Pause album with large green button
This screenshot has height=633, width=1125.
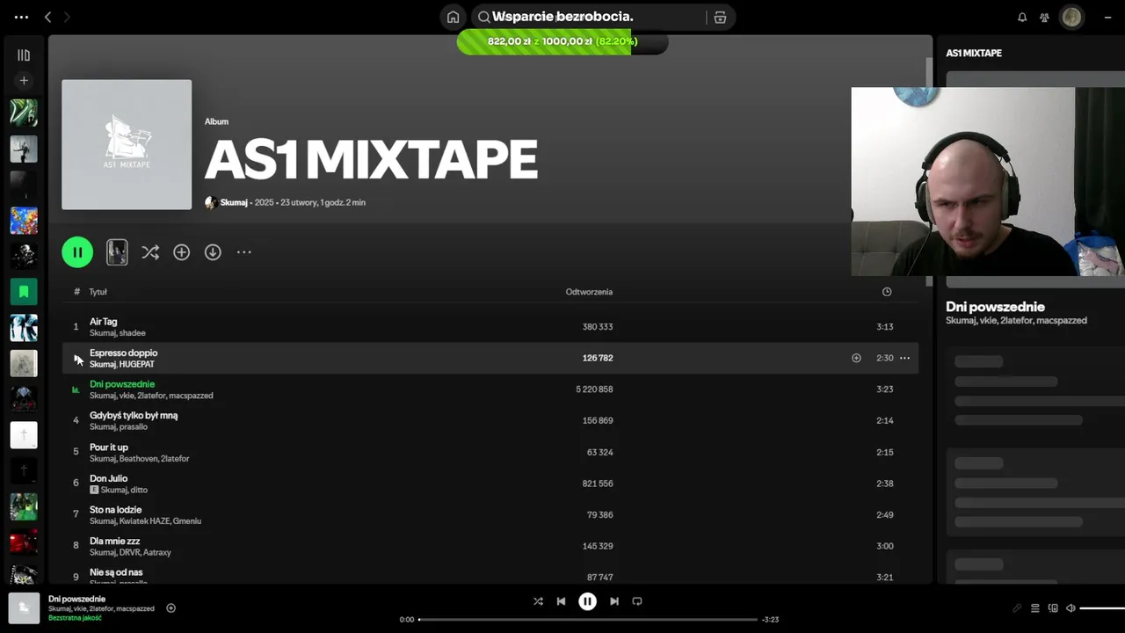(x=77, y=252)
